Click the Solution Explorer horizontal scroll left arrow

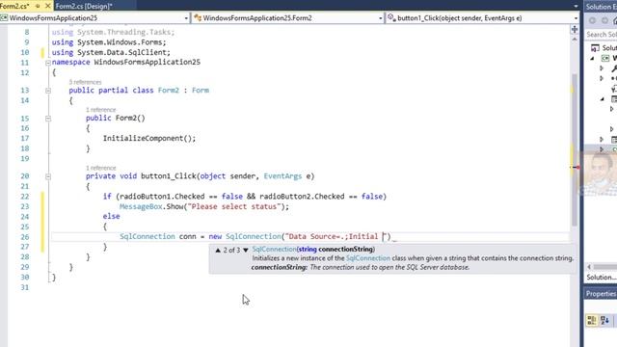tap(589, 267)
